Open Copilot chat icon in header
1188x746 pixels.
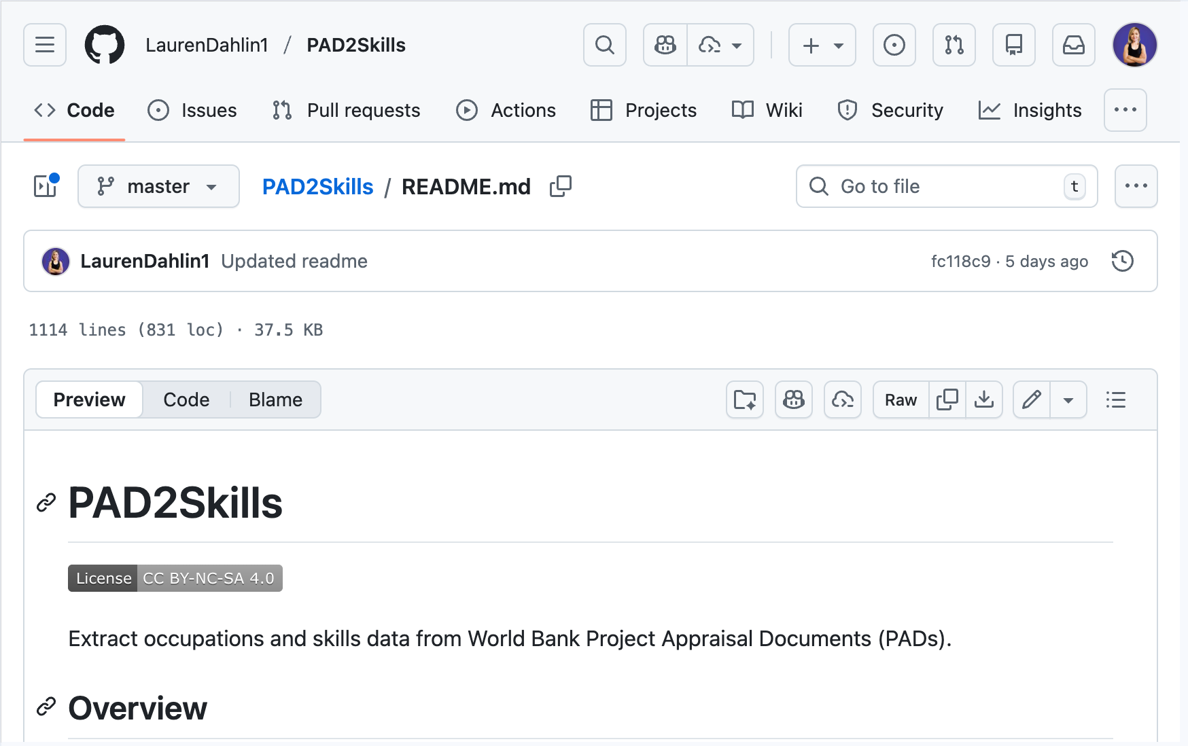pos(665,45)
